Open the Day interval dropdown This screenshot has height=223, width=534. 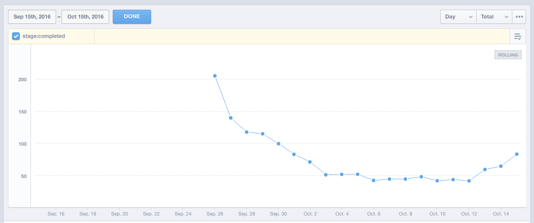click(458, 17)
